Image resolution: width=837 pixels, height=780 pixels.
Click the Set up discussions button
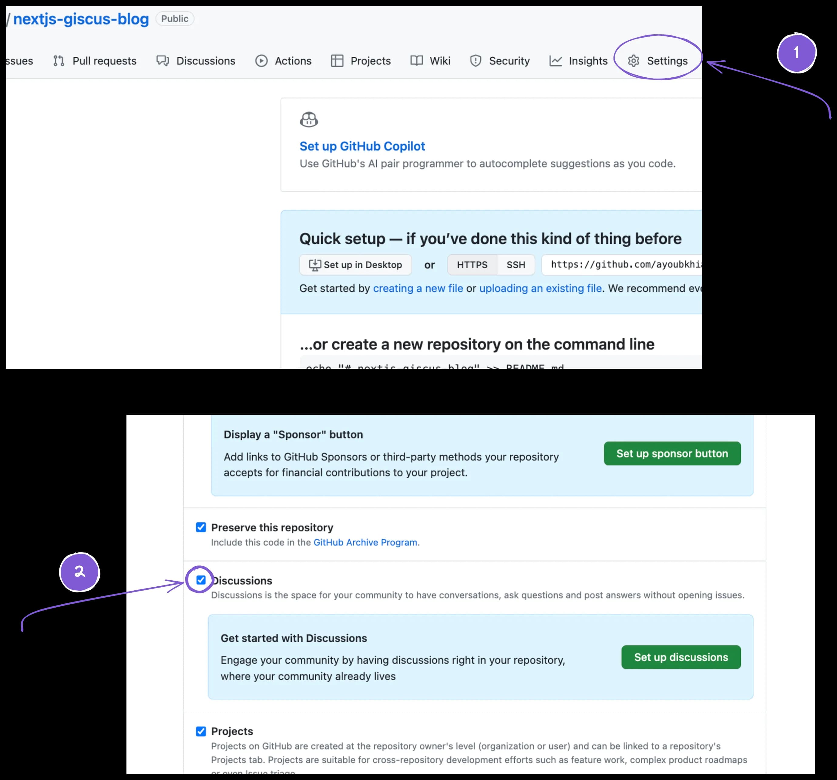[681, 657]
